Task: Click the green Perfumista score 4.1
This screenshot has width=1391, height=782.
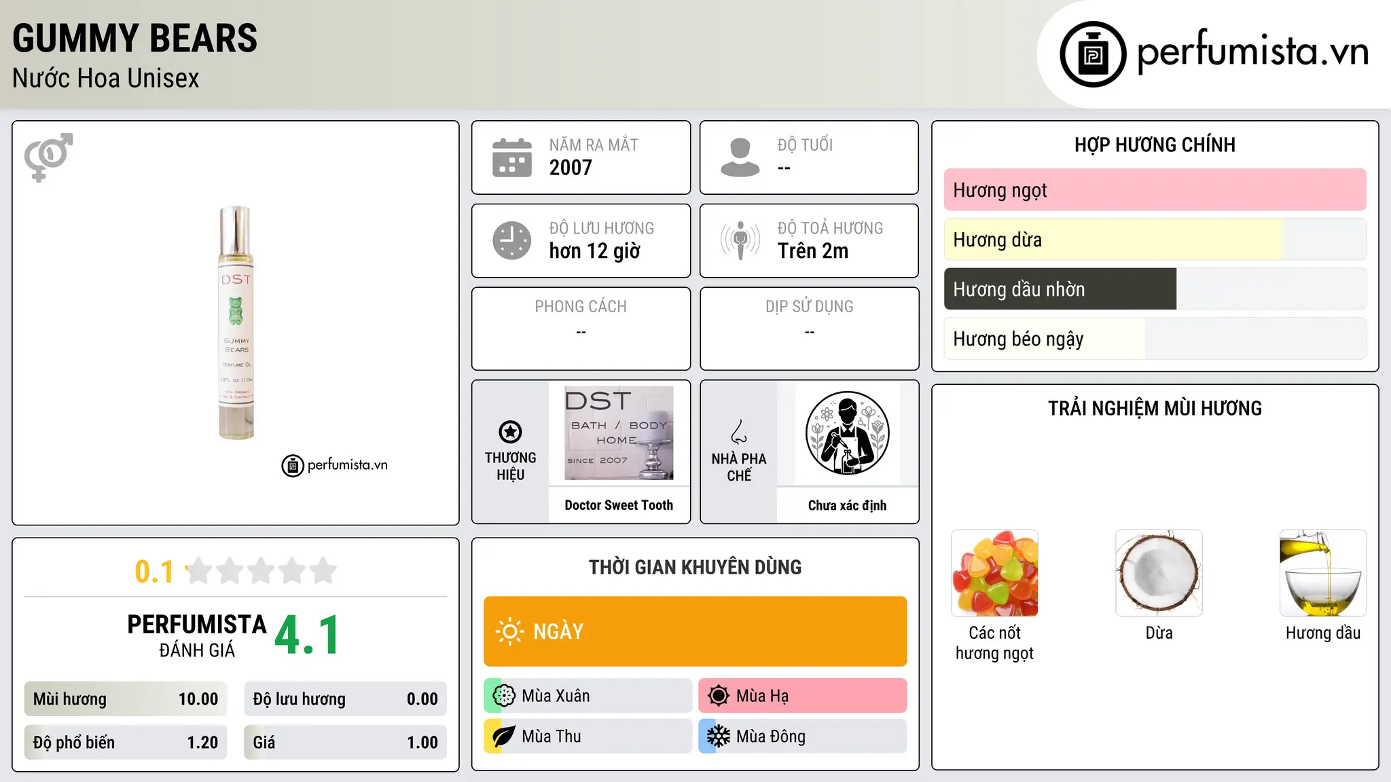Action: coord(307,635)
